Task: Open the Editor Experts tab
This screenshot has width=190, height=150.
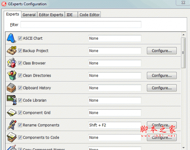Action: tap(51, 15)
